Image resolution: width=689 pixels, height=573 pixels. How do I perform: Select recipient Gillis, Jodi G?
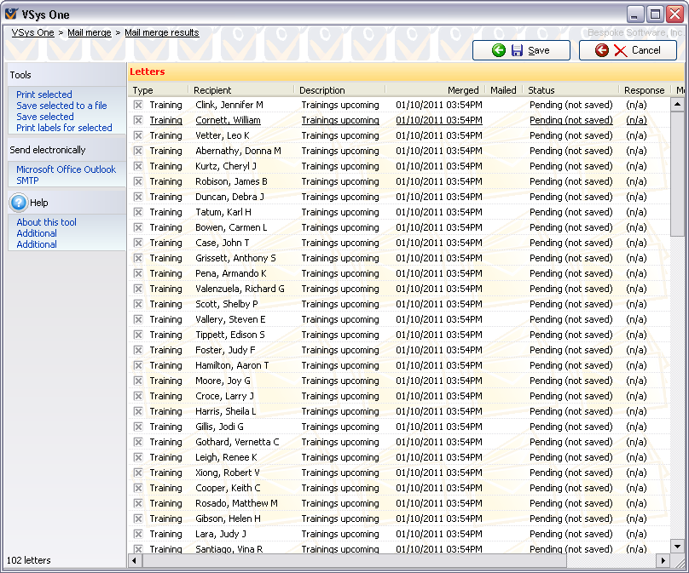[x=219, y=427]
